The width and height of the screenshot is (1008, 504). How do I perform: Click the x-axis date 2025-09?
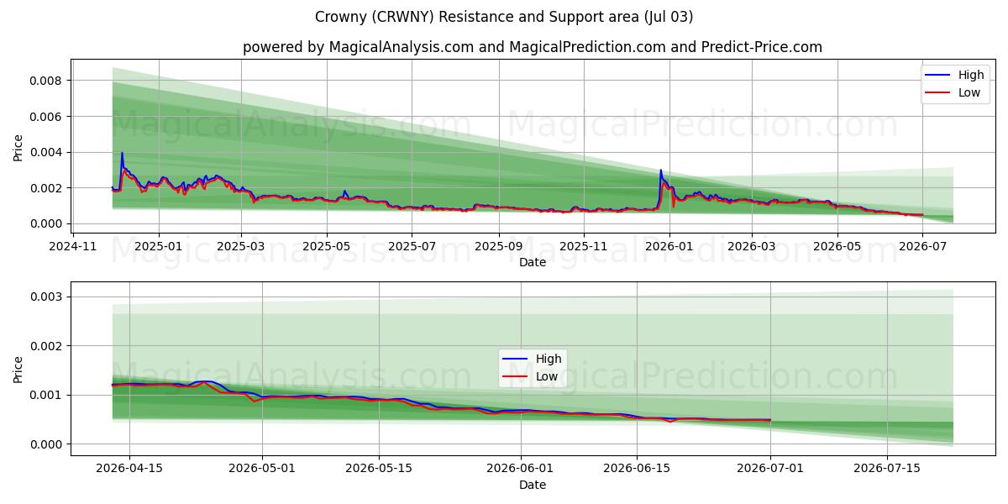point(498,246)
